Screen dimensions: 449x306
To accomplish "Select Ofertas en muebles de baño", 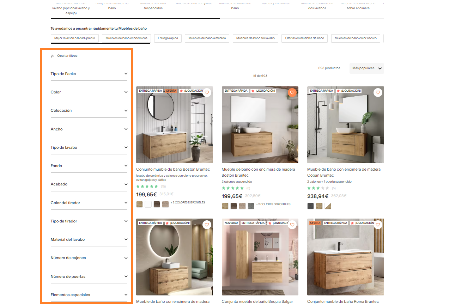I will (x=305, y=38).
